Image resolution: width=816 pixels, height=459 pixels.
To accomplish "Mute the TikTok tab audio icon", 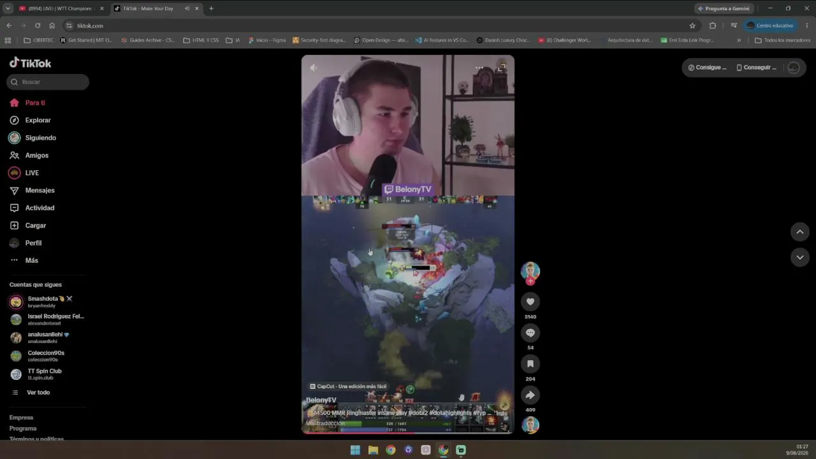I will pyautogui.click(x=187, y=8).
